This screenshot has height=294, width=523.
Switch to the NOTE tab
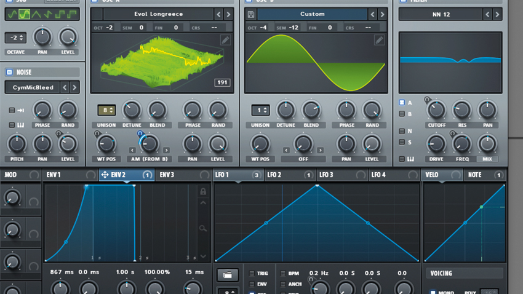[x=485, y=175]
